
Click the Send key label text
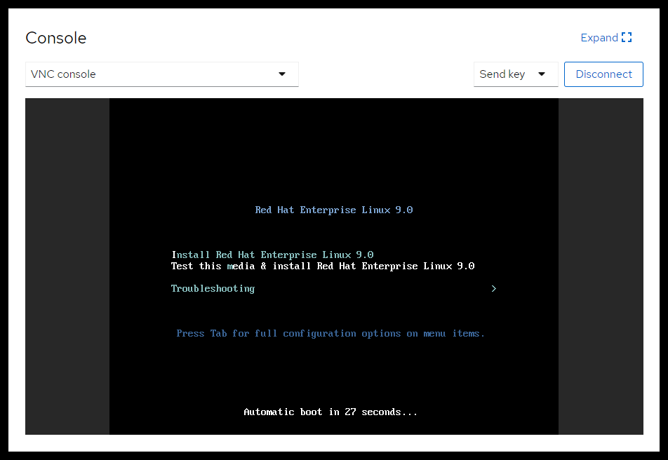coord(502,74)
